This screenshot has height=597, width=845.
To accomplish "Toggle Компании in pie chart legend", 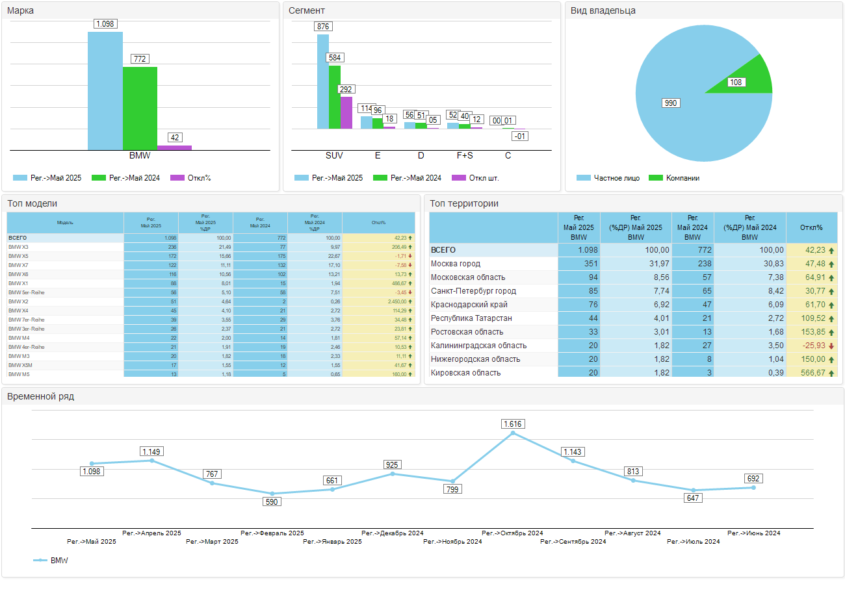I will pos(674,178).
